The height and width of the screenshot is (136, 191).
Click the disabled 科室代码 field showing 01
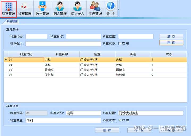[x=36, y=113]
